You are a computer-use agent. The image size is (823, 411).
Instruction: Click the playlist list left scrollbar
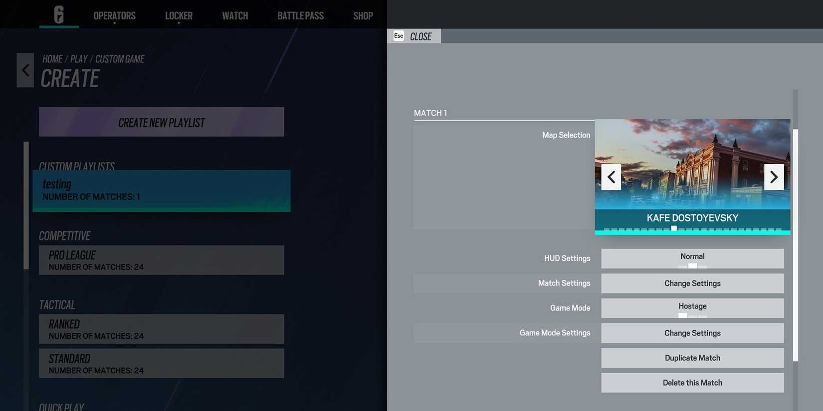[x=26, y=206]
